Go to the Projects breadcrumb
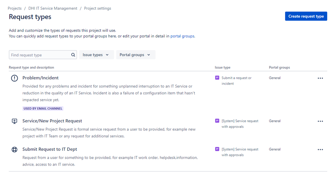The width and height of the screenshot is (336, 185). [x=14, y=8]
